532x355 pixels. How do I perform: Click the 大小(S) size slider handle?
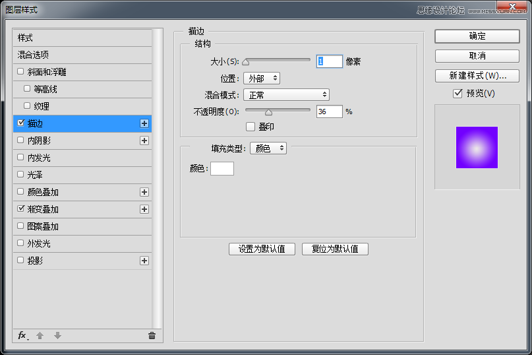(x=246, y=62)
